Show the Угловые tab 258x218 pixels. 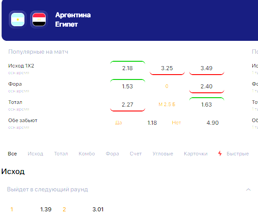coord(163,154)
